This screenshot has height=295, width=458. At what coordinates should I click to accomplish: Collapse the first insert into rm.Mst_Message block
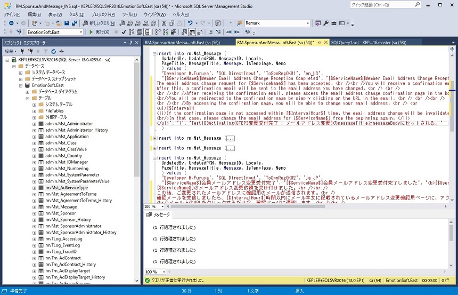click(154, 54)
